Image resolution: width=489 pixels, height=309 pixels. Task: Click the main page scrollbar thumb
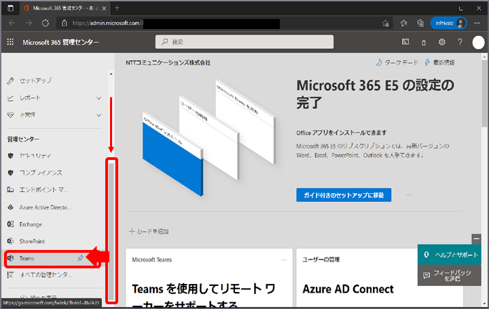tap(484, 94)
